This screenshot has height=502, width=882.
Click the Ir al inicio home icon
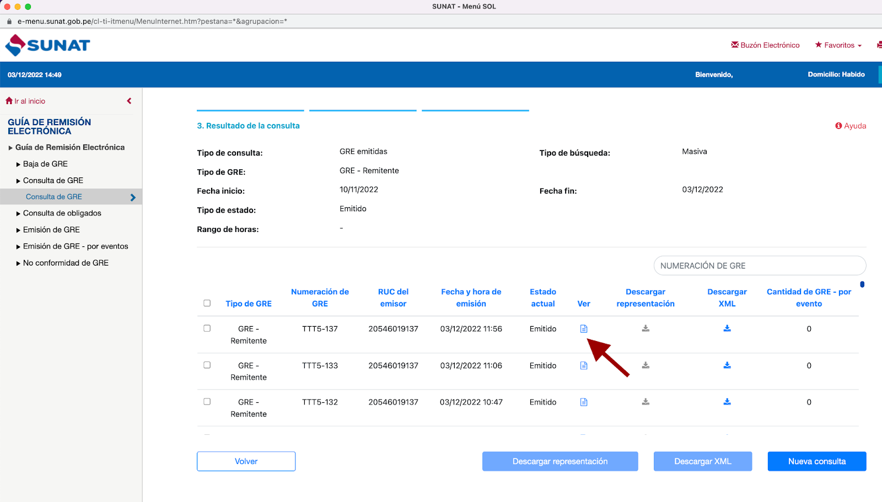pos(9,101)
